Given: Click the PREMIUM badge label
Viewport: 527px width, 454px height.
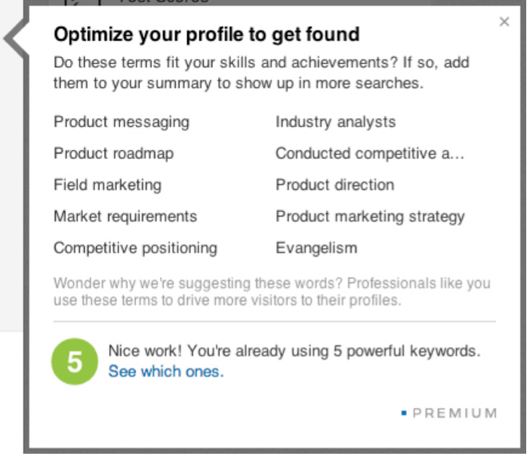Looking at the screenshot, I should 454,413.
